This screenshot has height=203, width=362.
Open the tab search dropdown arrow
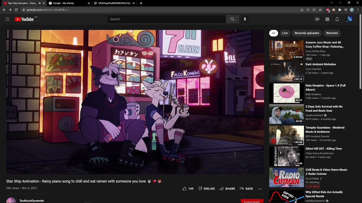coord(331,3)
